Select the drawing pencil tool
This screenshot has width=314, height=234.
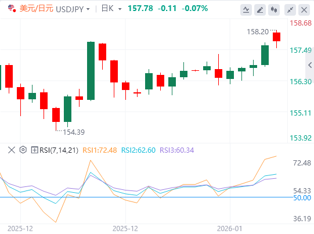point(260,10)
